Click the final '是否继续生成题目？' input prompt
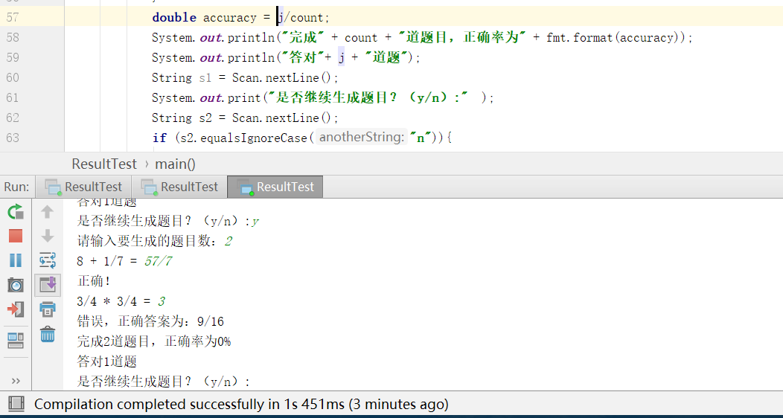This screenshot has height=418, width=783. (x=163, y=382)
